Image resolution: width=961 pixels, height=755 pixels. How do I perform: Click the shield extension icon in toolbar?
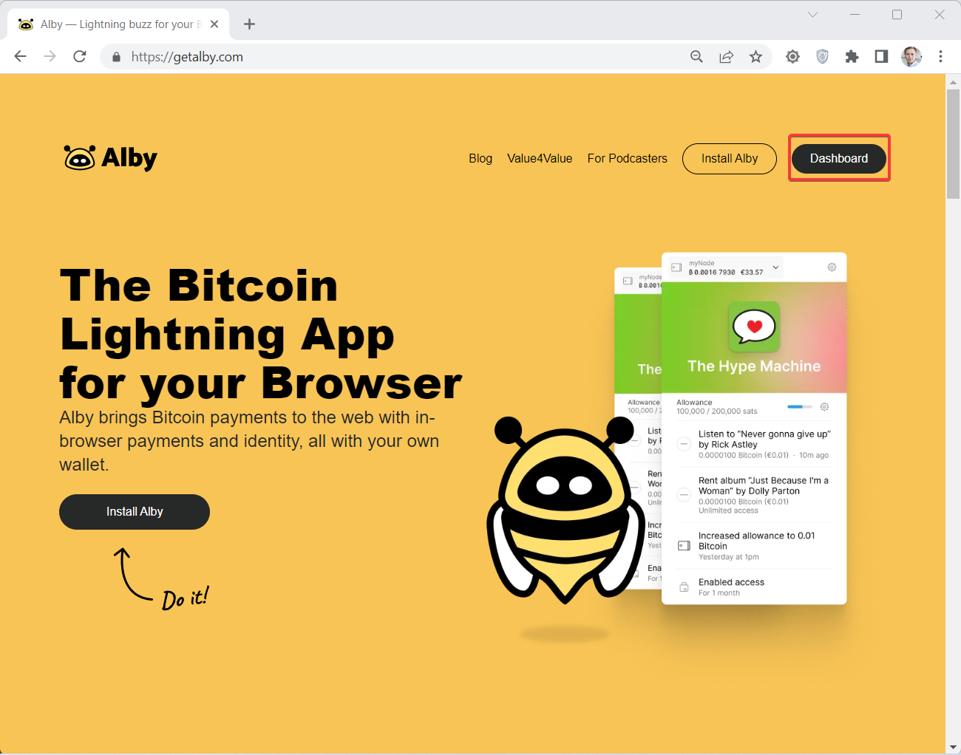click(x=822, y=57)
